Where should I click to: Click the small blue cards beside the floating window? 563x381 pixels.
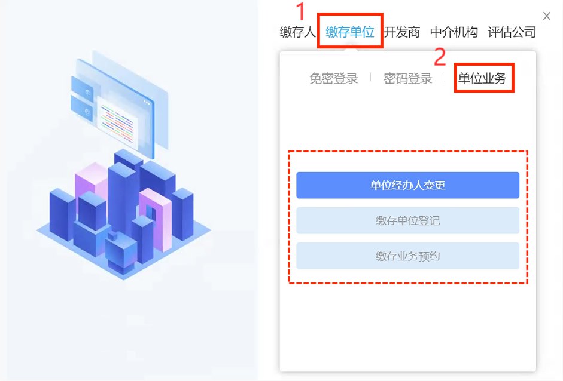coord(82,99)
